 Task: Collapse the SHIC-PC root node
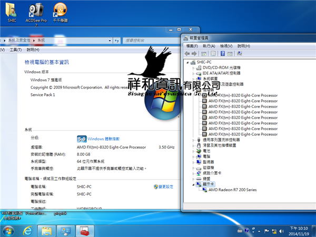[187, 62]
